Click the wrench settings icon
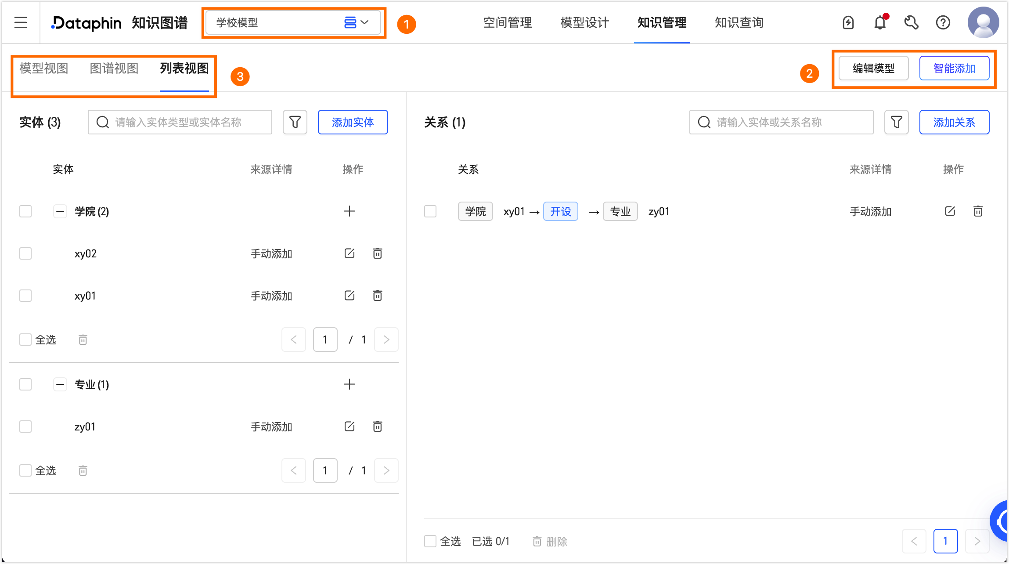Viewport: 1009px width, 564px height. [912, 22]
